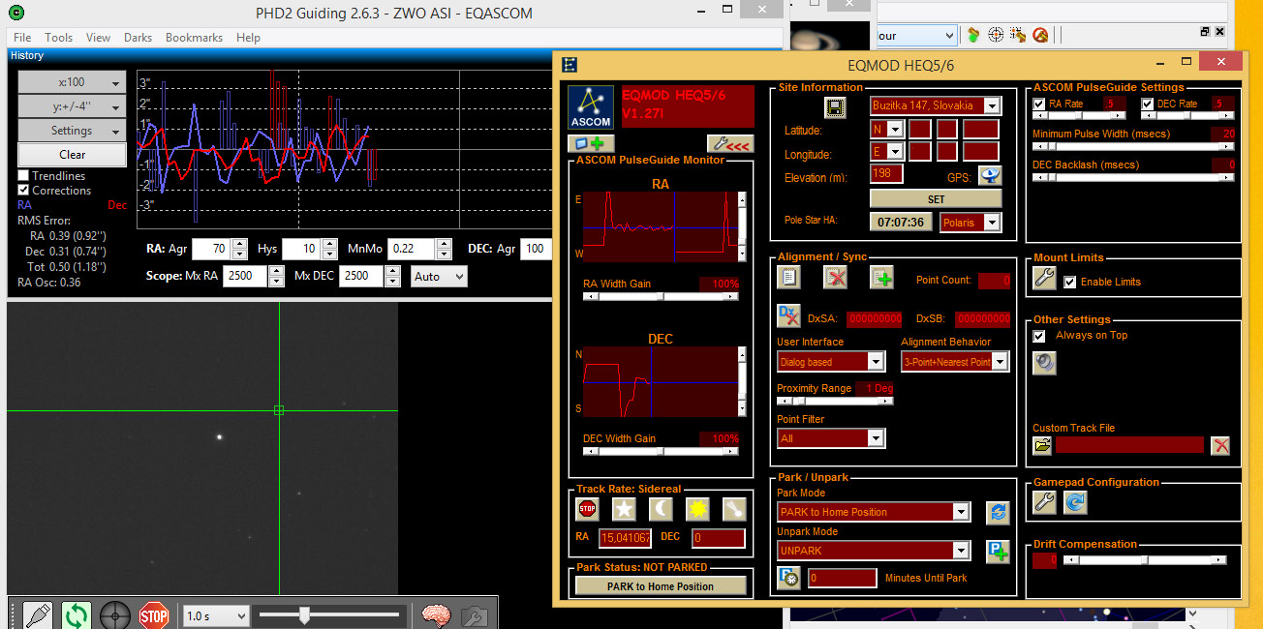Image resolution: width=1263 pixels, height=629 pixels.
Task: Click the 07:07:36 pole star HA button
Action: (x=900, y=222)
